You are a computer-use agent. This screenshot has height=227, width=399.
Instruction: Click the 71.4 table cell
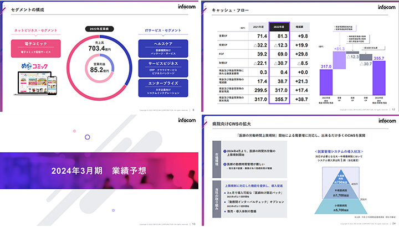click(262, 36)
